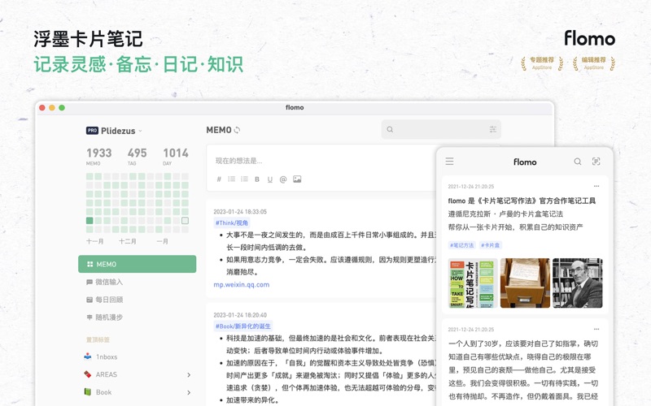Open the card box drawer photo thumbnail
This screenshot has width=651, height=406.
[x=525, y=283]
